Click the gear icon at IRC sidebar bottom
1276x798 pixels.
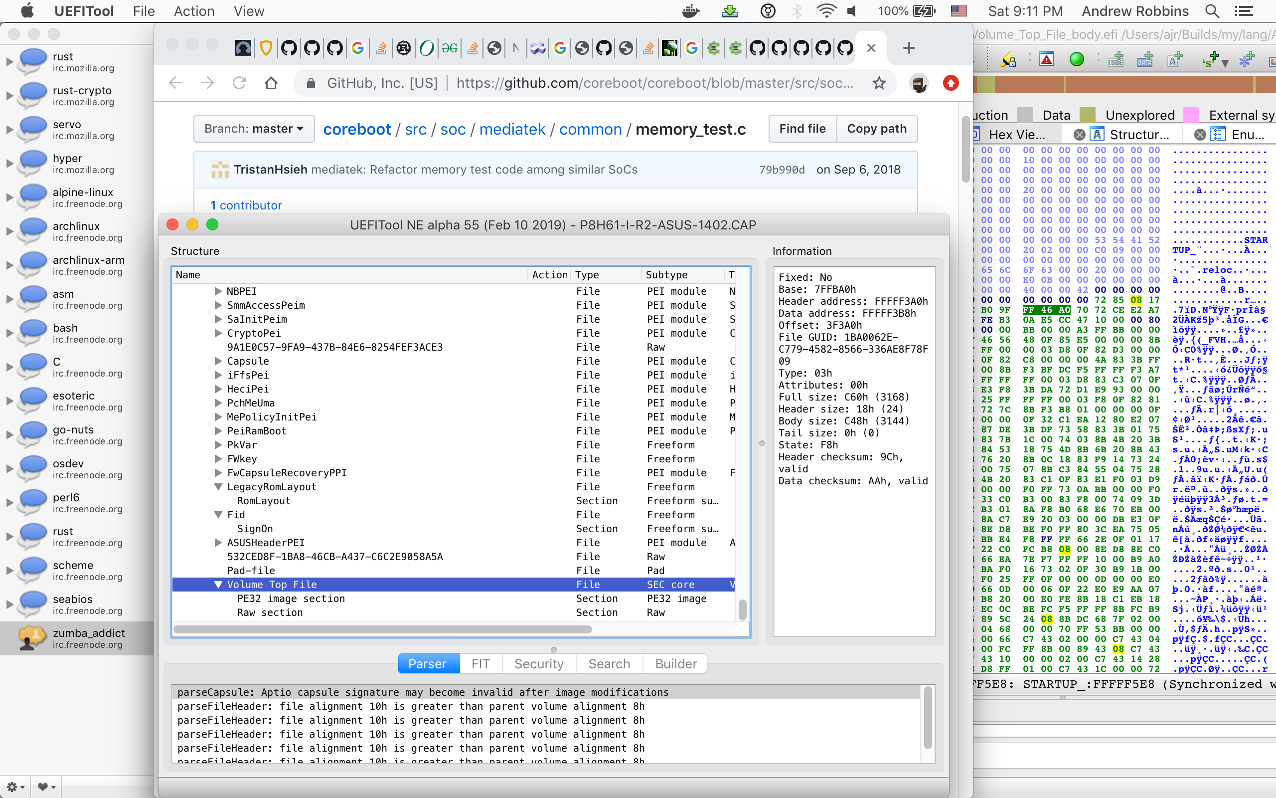point(15,787)
